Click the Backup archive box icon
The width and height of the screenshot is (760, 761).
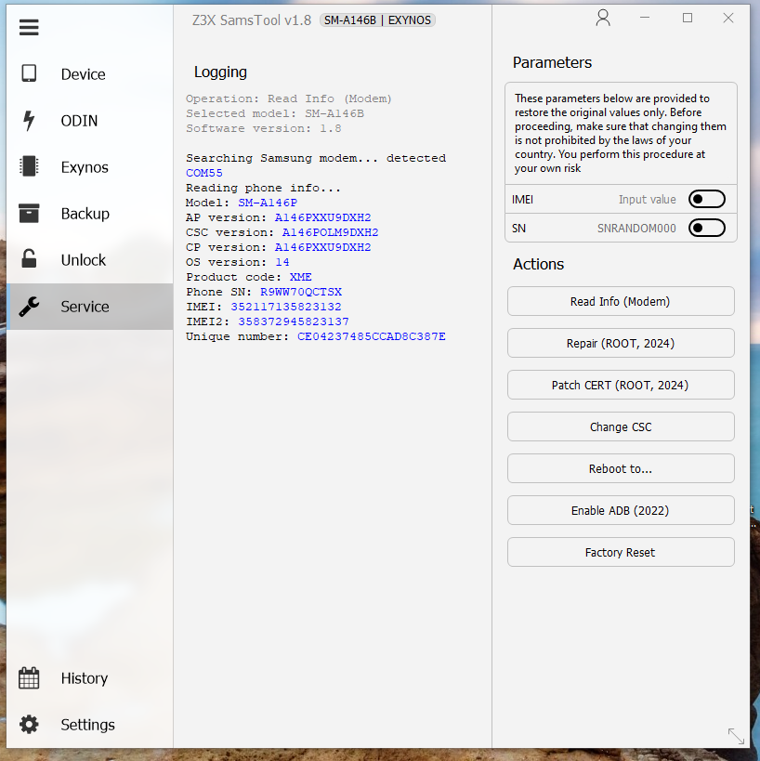click(x=29, y=213)
